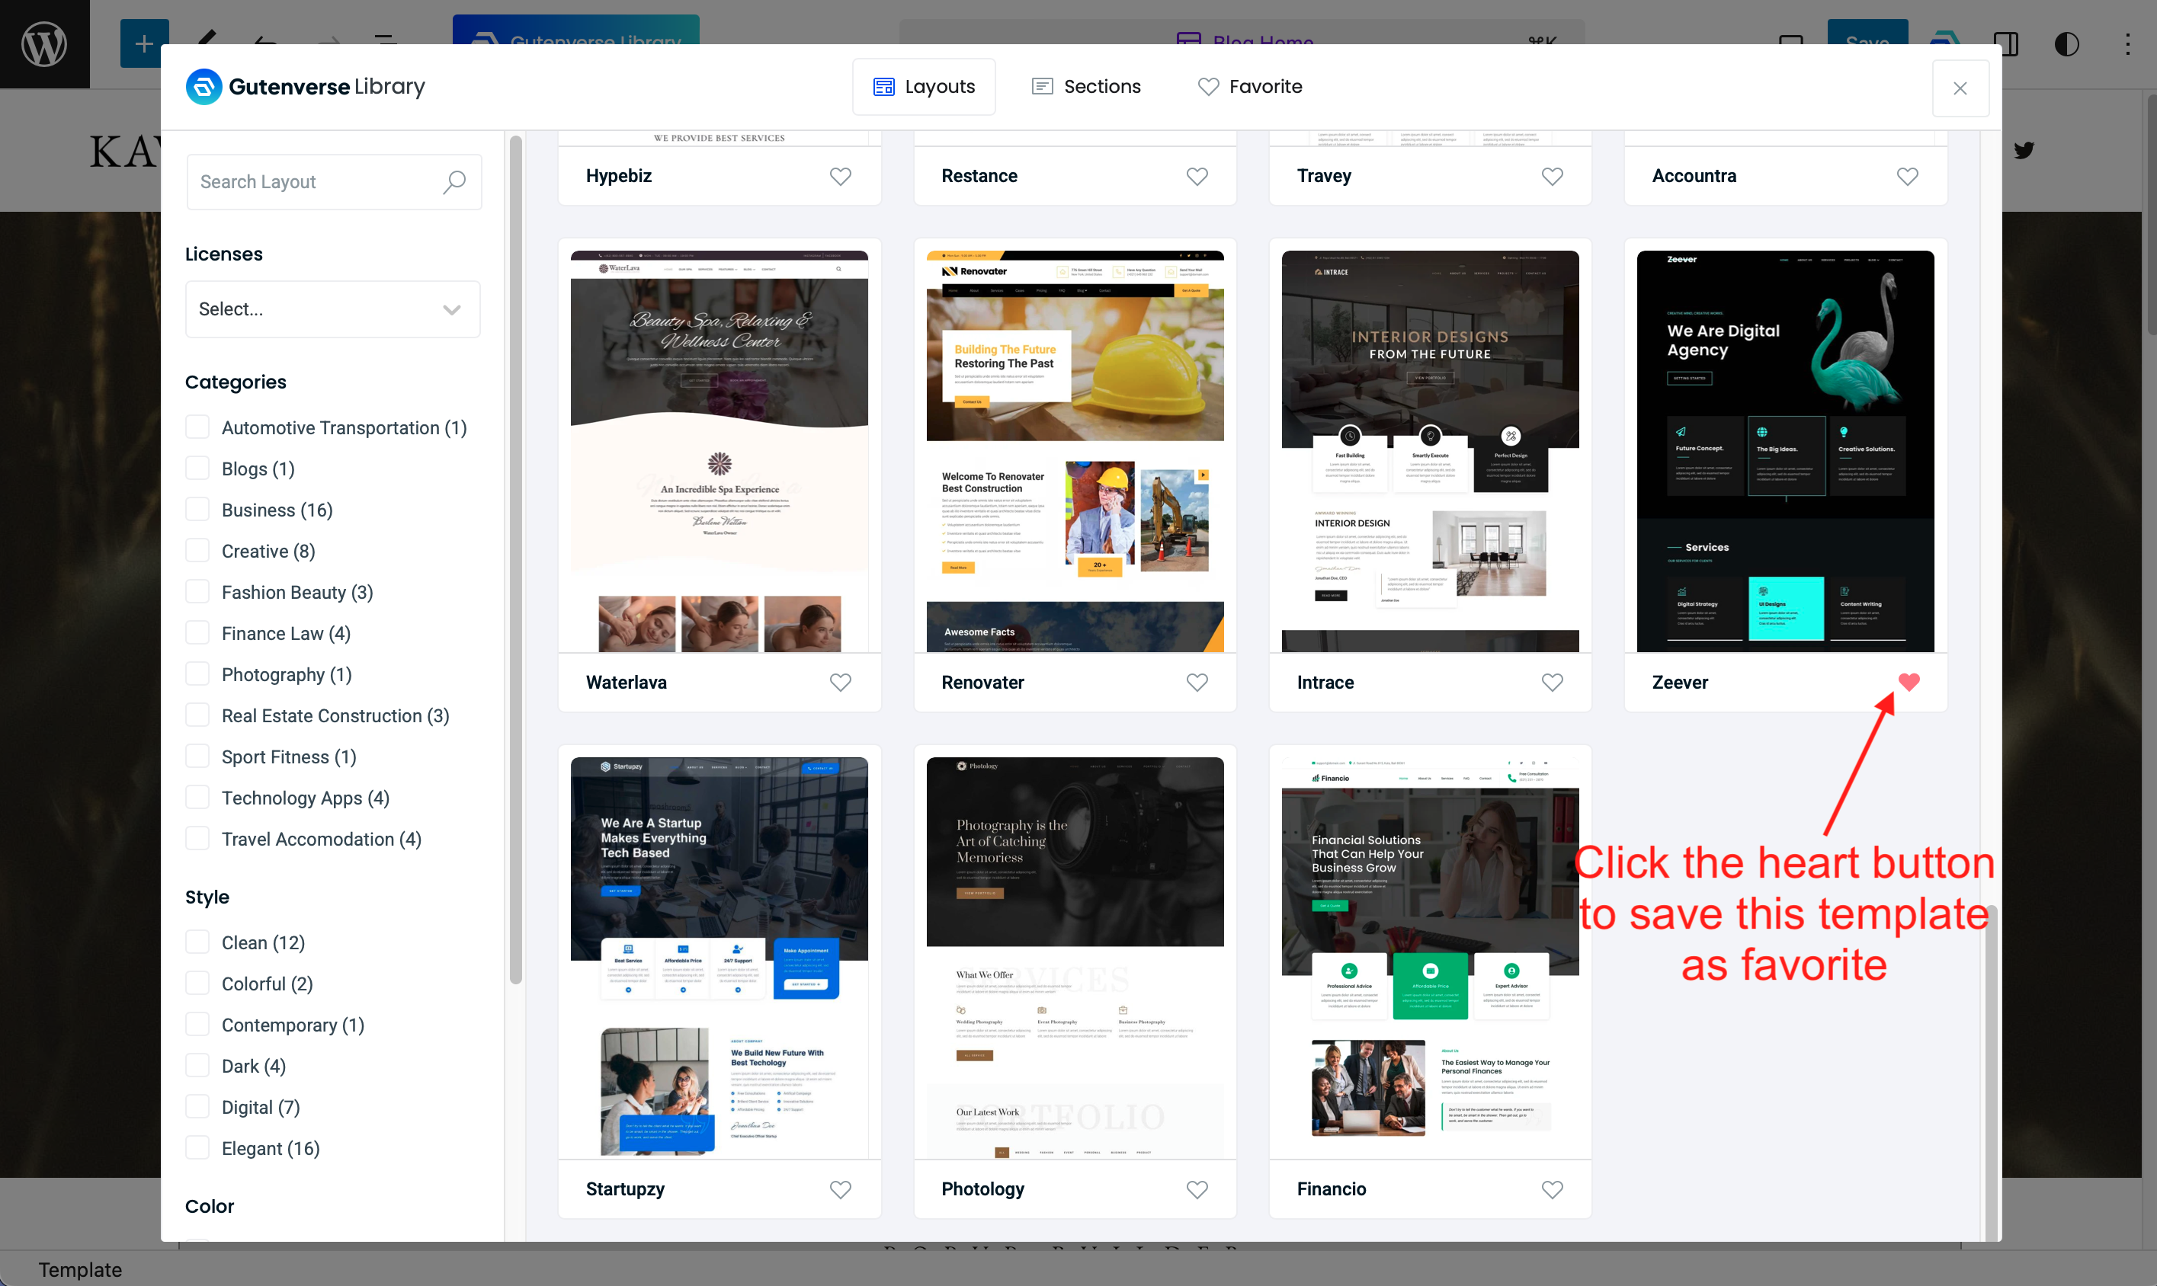The image size is (2157, 1286).
Task: Mark Startupzy as favorite with heart
Action: point(840,1189)
